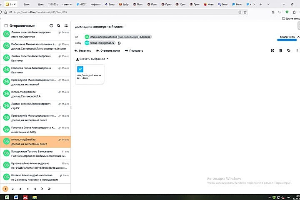Toggle reader view icon in address bar
The width and height of the screenshot is (300, 200).
(240, 12)
